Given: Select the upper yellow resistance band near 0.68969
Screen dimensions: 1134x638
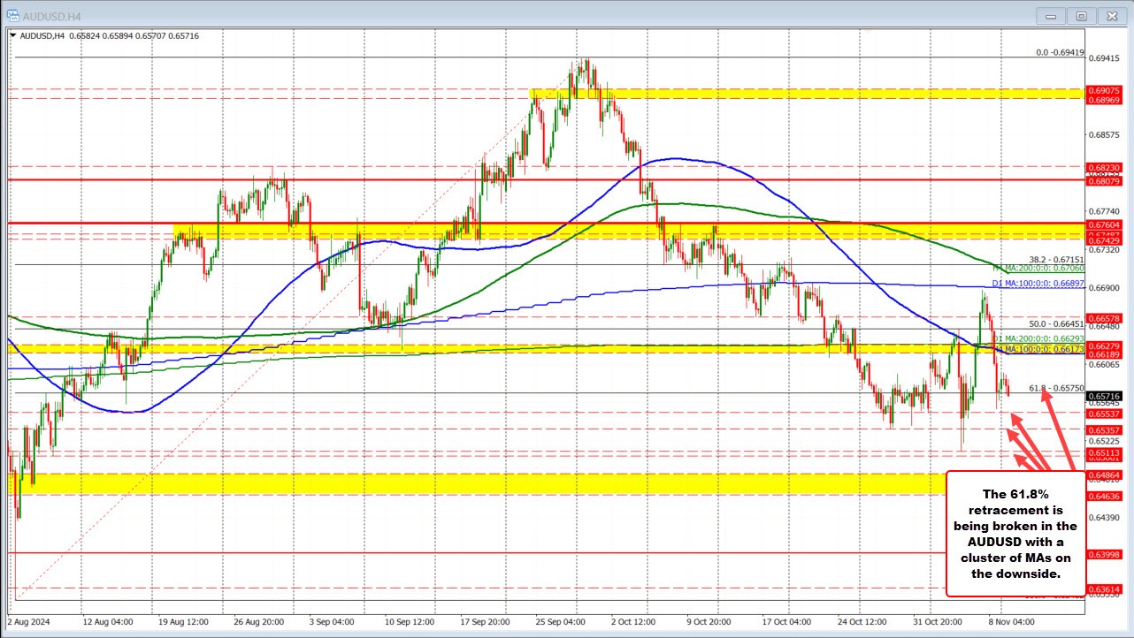Looking at the screenshot, I should click(796, 92).
